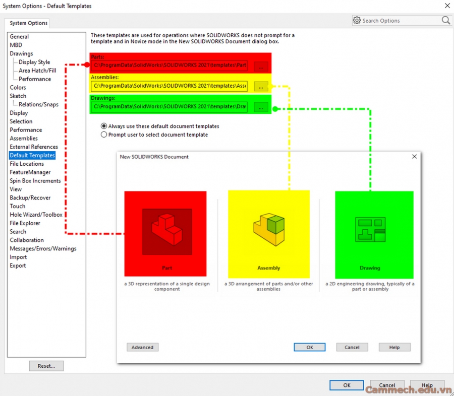Close the New SOLIDWORKS Document dialog
The height and width of the screenshot is (396, 454).
tap(414, 157)
